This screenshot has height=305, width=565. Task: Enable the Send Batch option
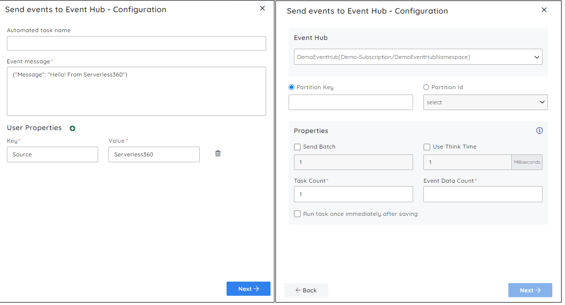(297, 147)
